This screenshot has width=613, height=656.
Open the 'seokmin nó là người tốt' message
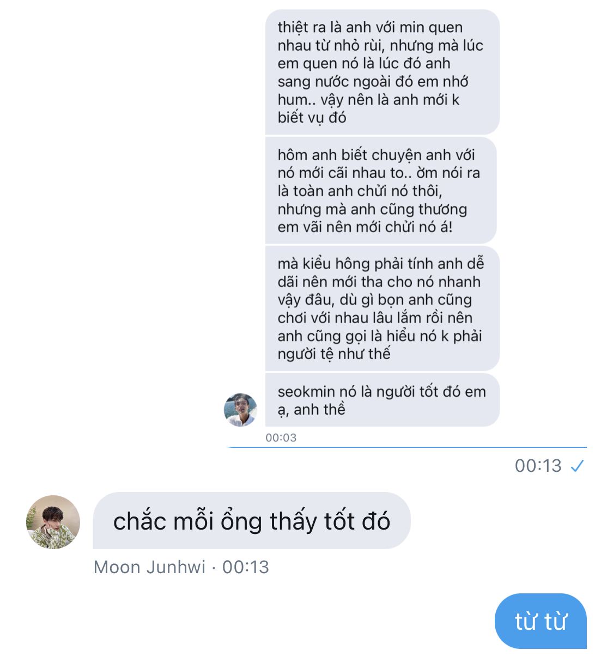point(383,400)
